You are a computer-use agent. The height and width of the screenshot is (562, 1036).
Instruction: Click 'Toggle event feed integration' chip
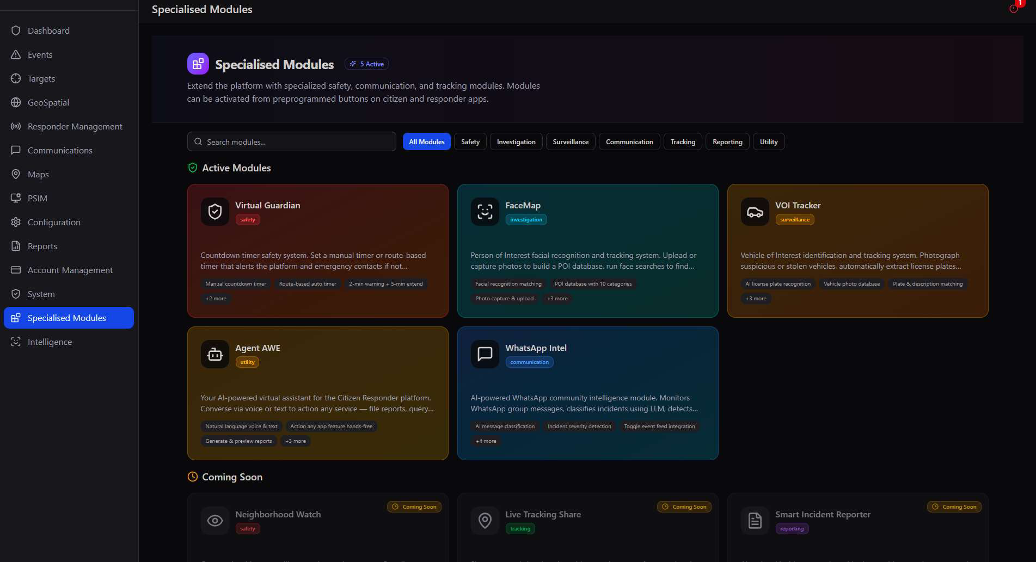pyautogui.click(x=659, y=426)
